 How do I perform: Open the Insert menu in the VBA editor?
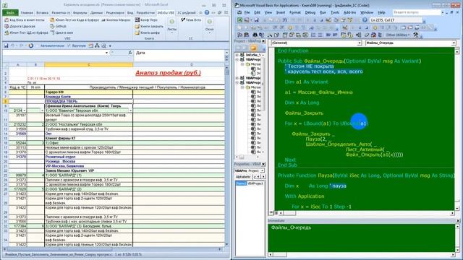281,12
